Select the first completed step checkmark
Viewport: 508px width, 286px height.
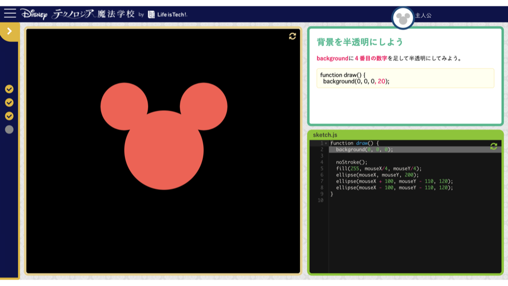(9, 89)
